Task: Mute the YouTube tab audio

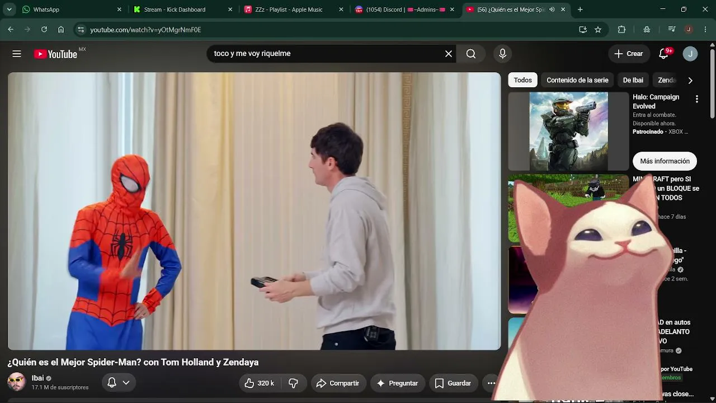Action: [552, 10]
